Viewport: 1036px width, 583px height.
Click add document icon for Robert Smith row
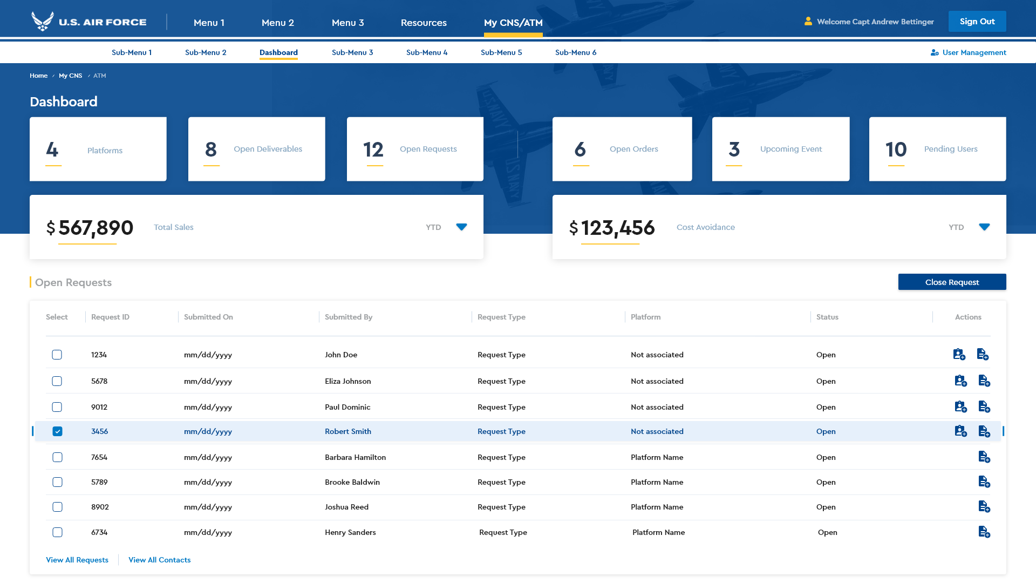pyautogui.click(x=984, y=431)
